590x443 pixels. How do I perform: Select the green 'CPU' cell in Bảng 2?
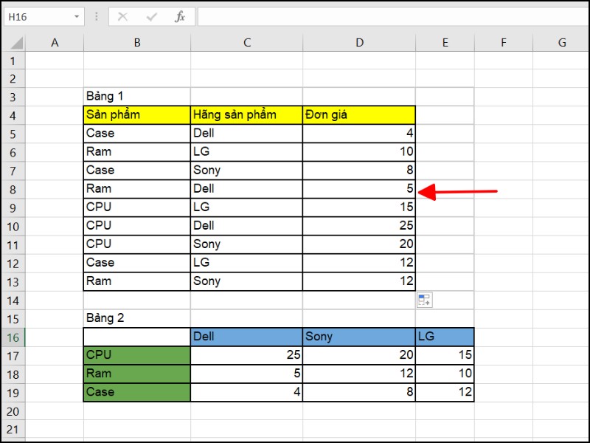click(136, 355)
